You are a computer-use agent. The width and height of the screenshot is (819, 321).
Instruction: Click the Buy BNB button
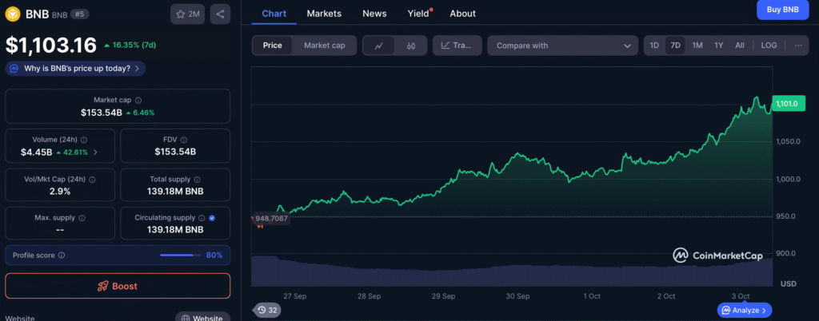(x=782, y=10)
